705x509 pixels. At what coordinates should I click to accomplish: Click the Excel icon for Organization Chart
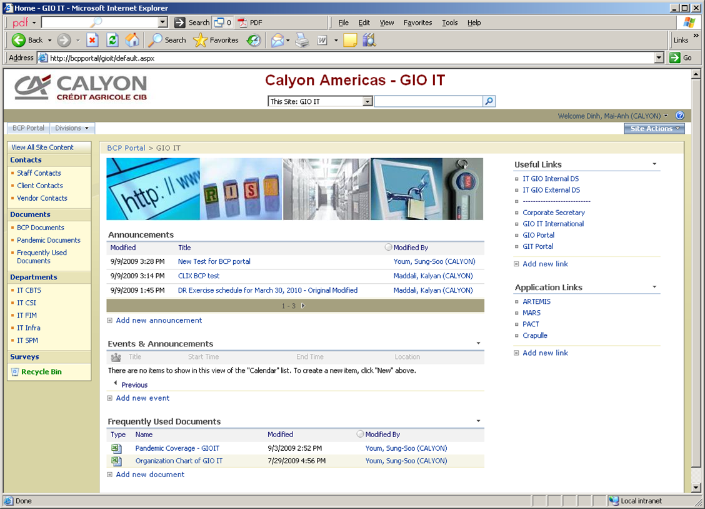pyautogui.click(x=116, y=461)
